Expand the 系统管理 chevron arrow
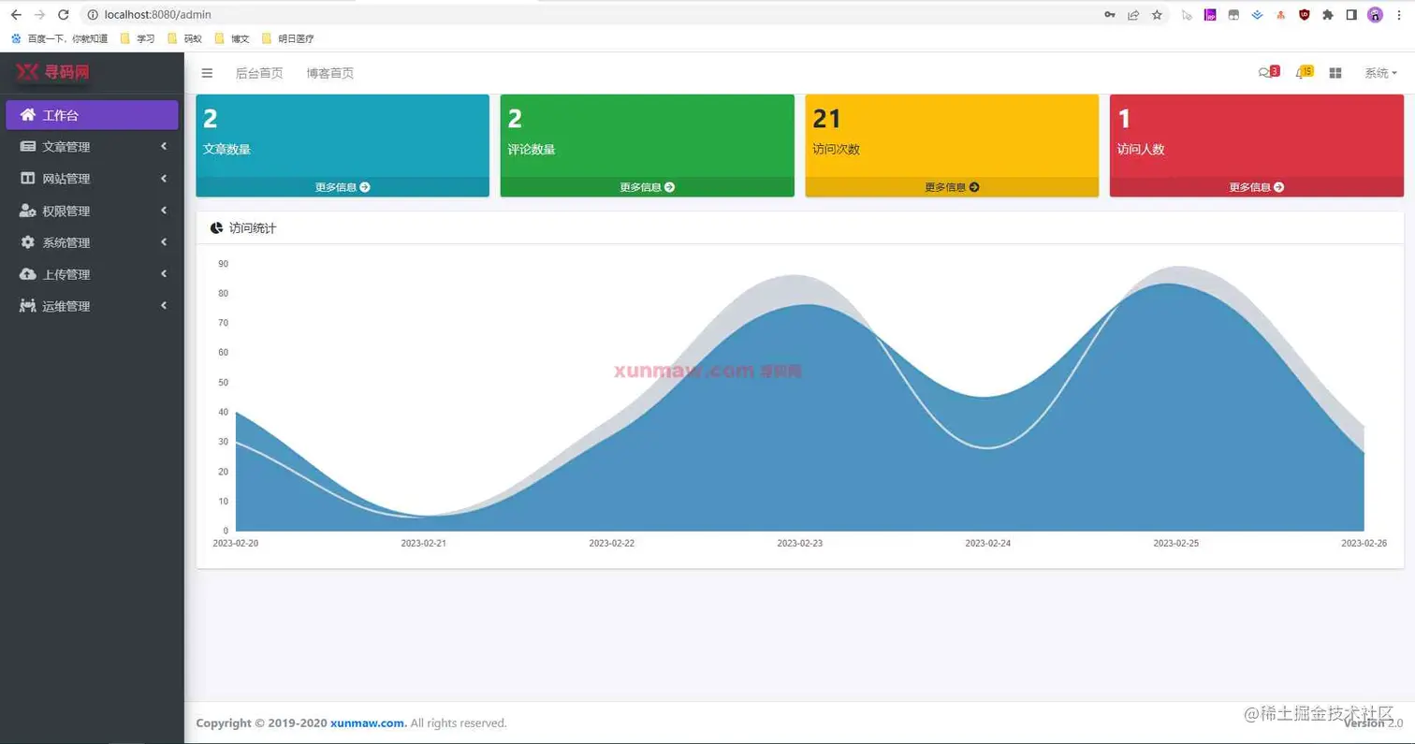 click(164, 241)
